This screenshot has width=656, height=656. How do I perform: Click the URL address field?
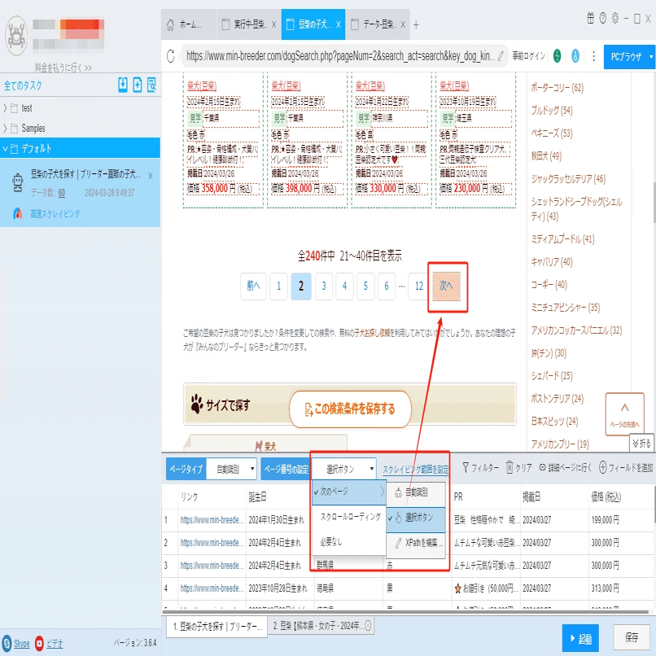(339, 55)
